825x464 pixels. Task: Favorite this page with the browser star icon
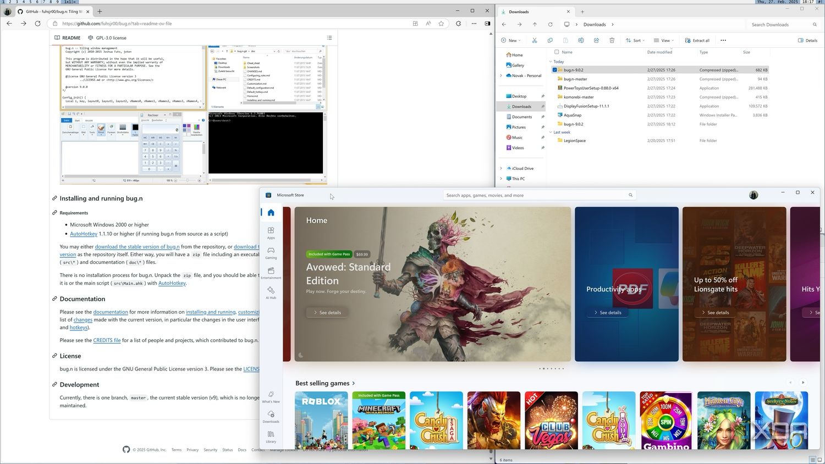click(x=441, y=24)
